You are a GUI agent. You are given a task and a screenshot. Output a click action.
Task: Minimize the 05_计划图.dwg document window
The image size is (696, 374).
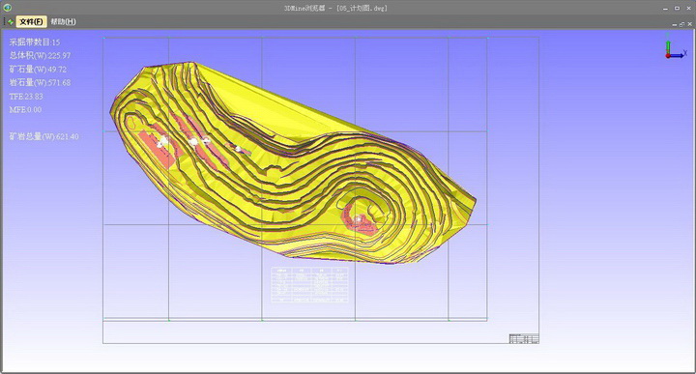675,24
